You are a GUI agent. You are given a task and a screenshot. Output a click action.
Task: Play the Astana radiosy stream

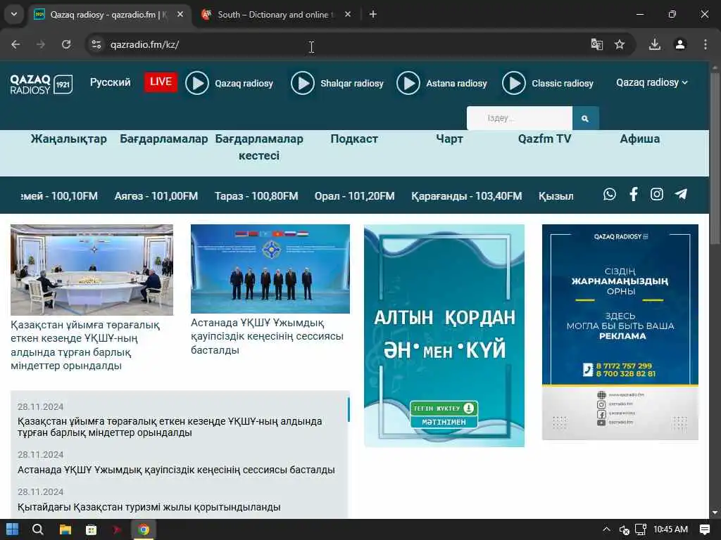(x=408, y=83)
